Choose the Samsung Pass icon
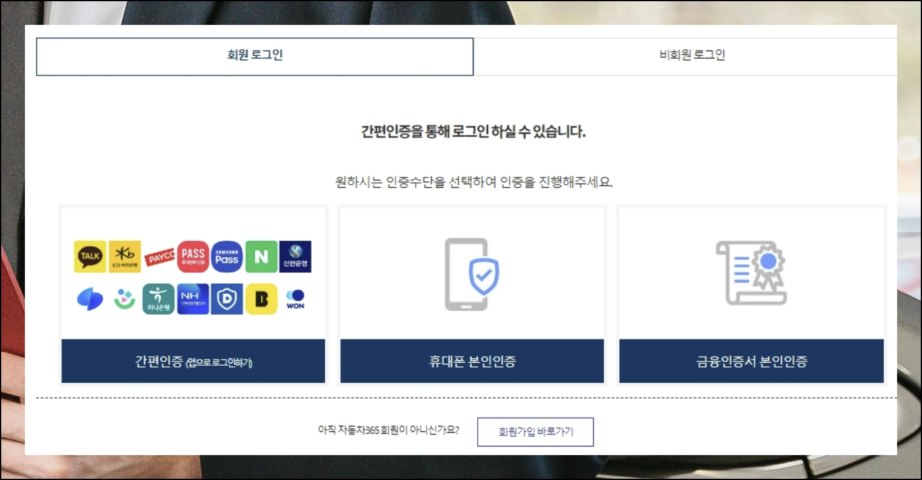Viewport: 922px width, 480px height. click(x=227, y=256)
